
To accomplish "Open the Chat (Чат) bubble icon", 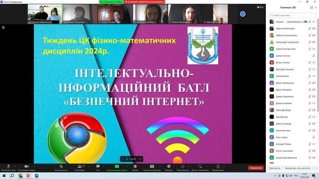I will [x=98, y=167].
